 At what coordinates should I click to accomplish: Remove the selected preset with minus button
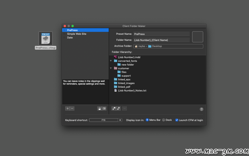point(72,109)
